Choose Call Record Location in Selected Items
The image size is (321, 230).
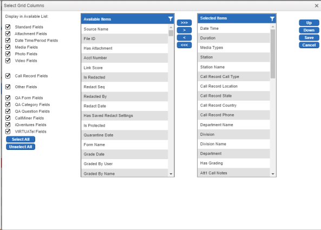coord(234,86)
